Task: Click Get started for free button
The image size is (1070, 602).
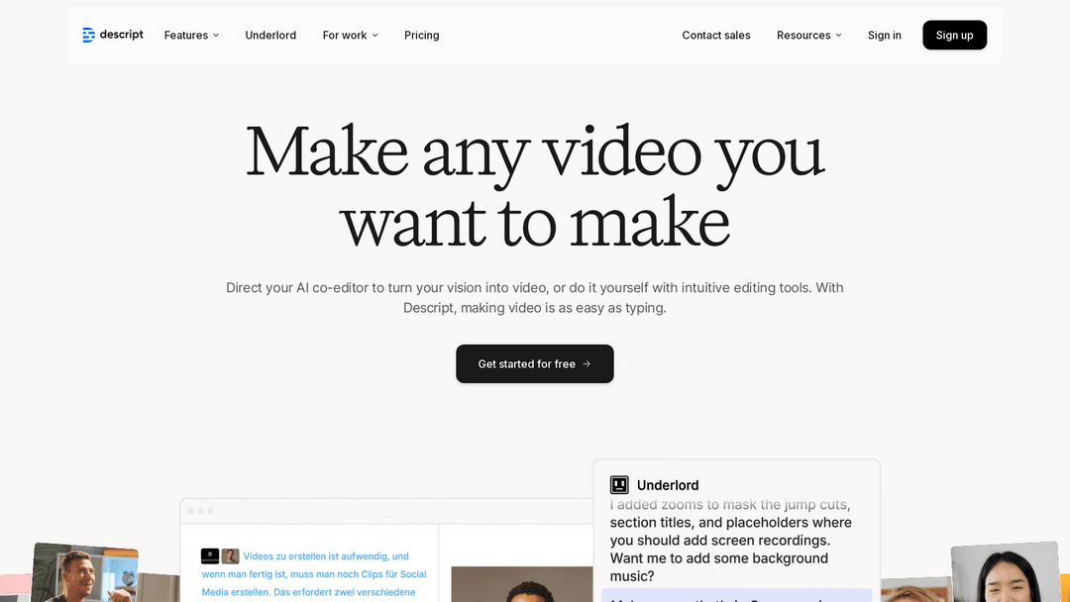Action: 535,364
